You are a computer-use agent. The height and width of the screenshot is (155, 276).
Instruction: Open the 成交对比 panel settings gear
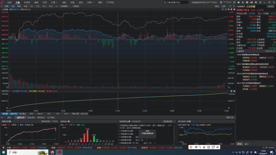point(234,91)
